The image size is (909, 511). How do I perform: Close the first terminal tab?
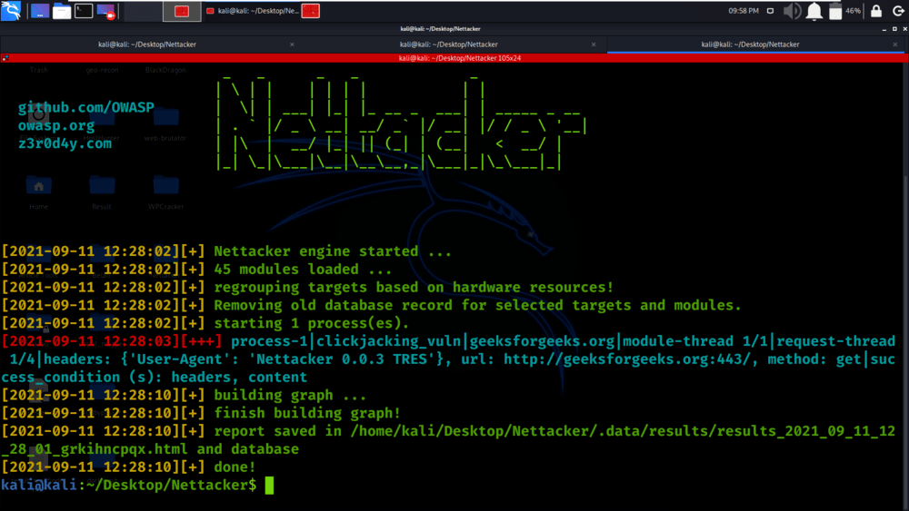click(292, 44)
